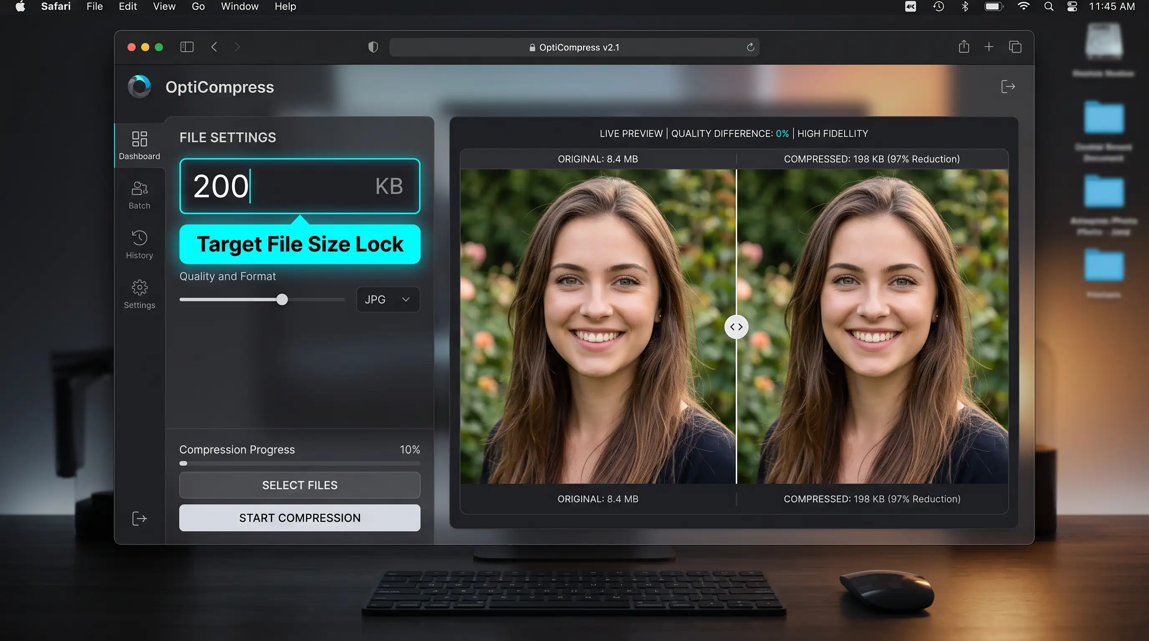Screen dimensions: 1149x641
Task: Open a new Safari tab
Action: pyautogui.click(x=988, y=47)
